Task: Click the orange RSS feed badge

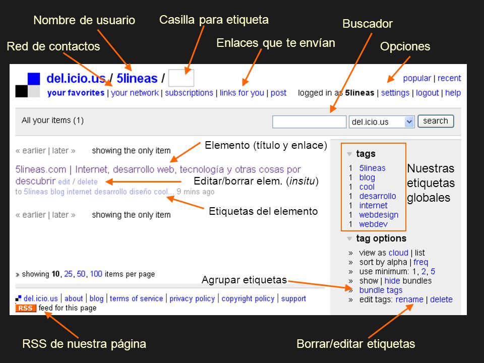Action: point(26,308)
